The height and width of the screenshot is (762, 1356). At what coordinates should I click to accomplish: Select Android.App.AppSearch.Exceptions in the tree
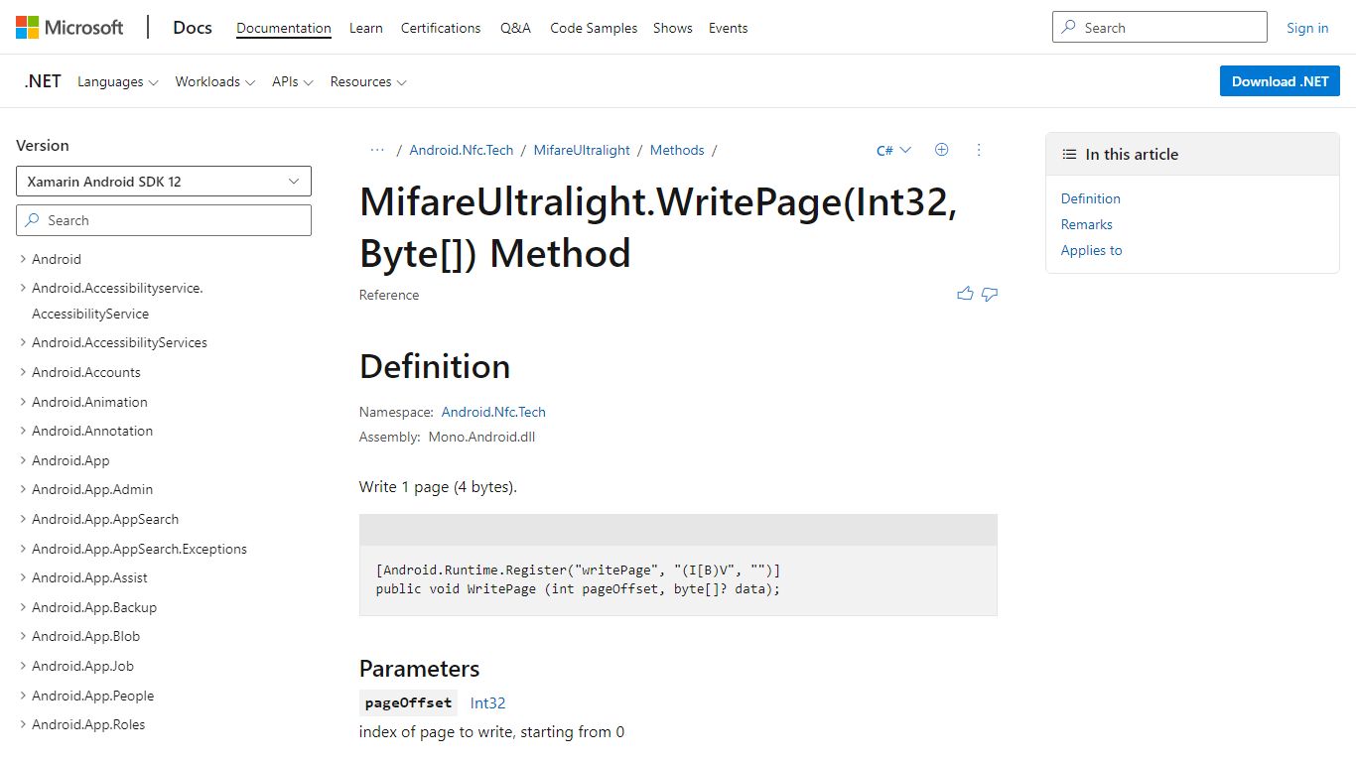(x=139, y=549)
